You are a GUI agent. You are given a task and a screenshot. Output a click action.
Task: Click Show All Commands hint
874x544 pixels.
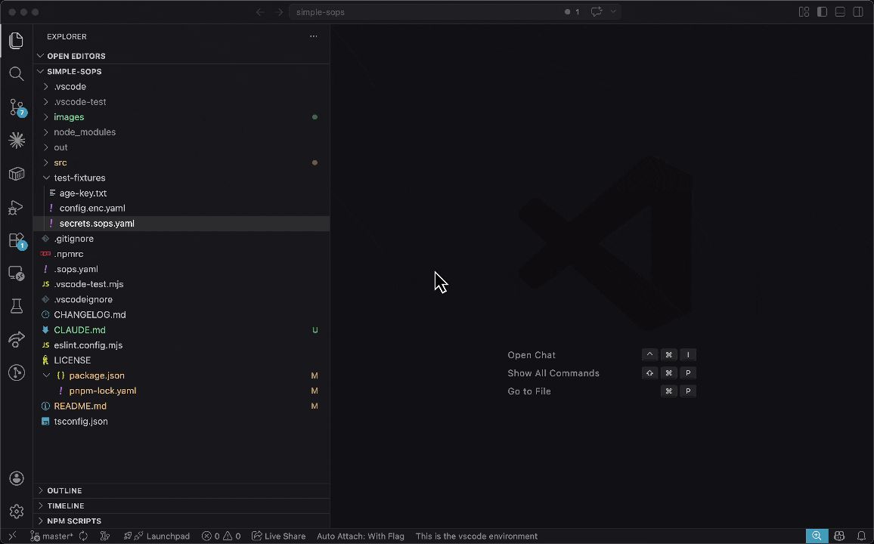point(553,373)
